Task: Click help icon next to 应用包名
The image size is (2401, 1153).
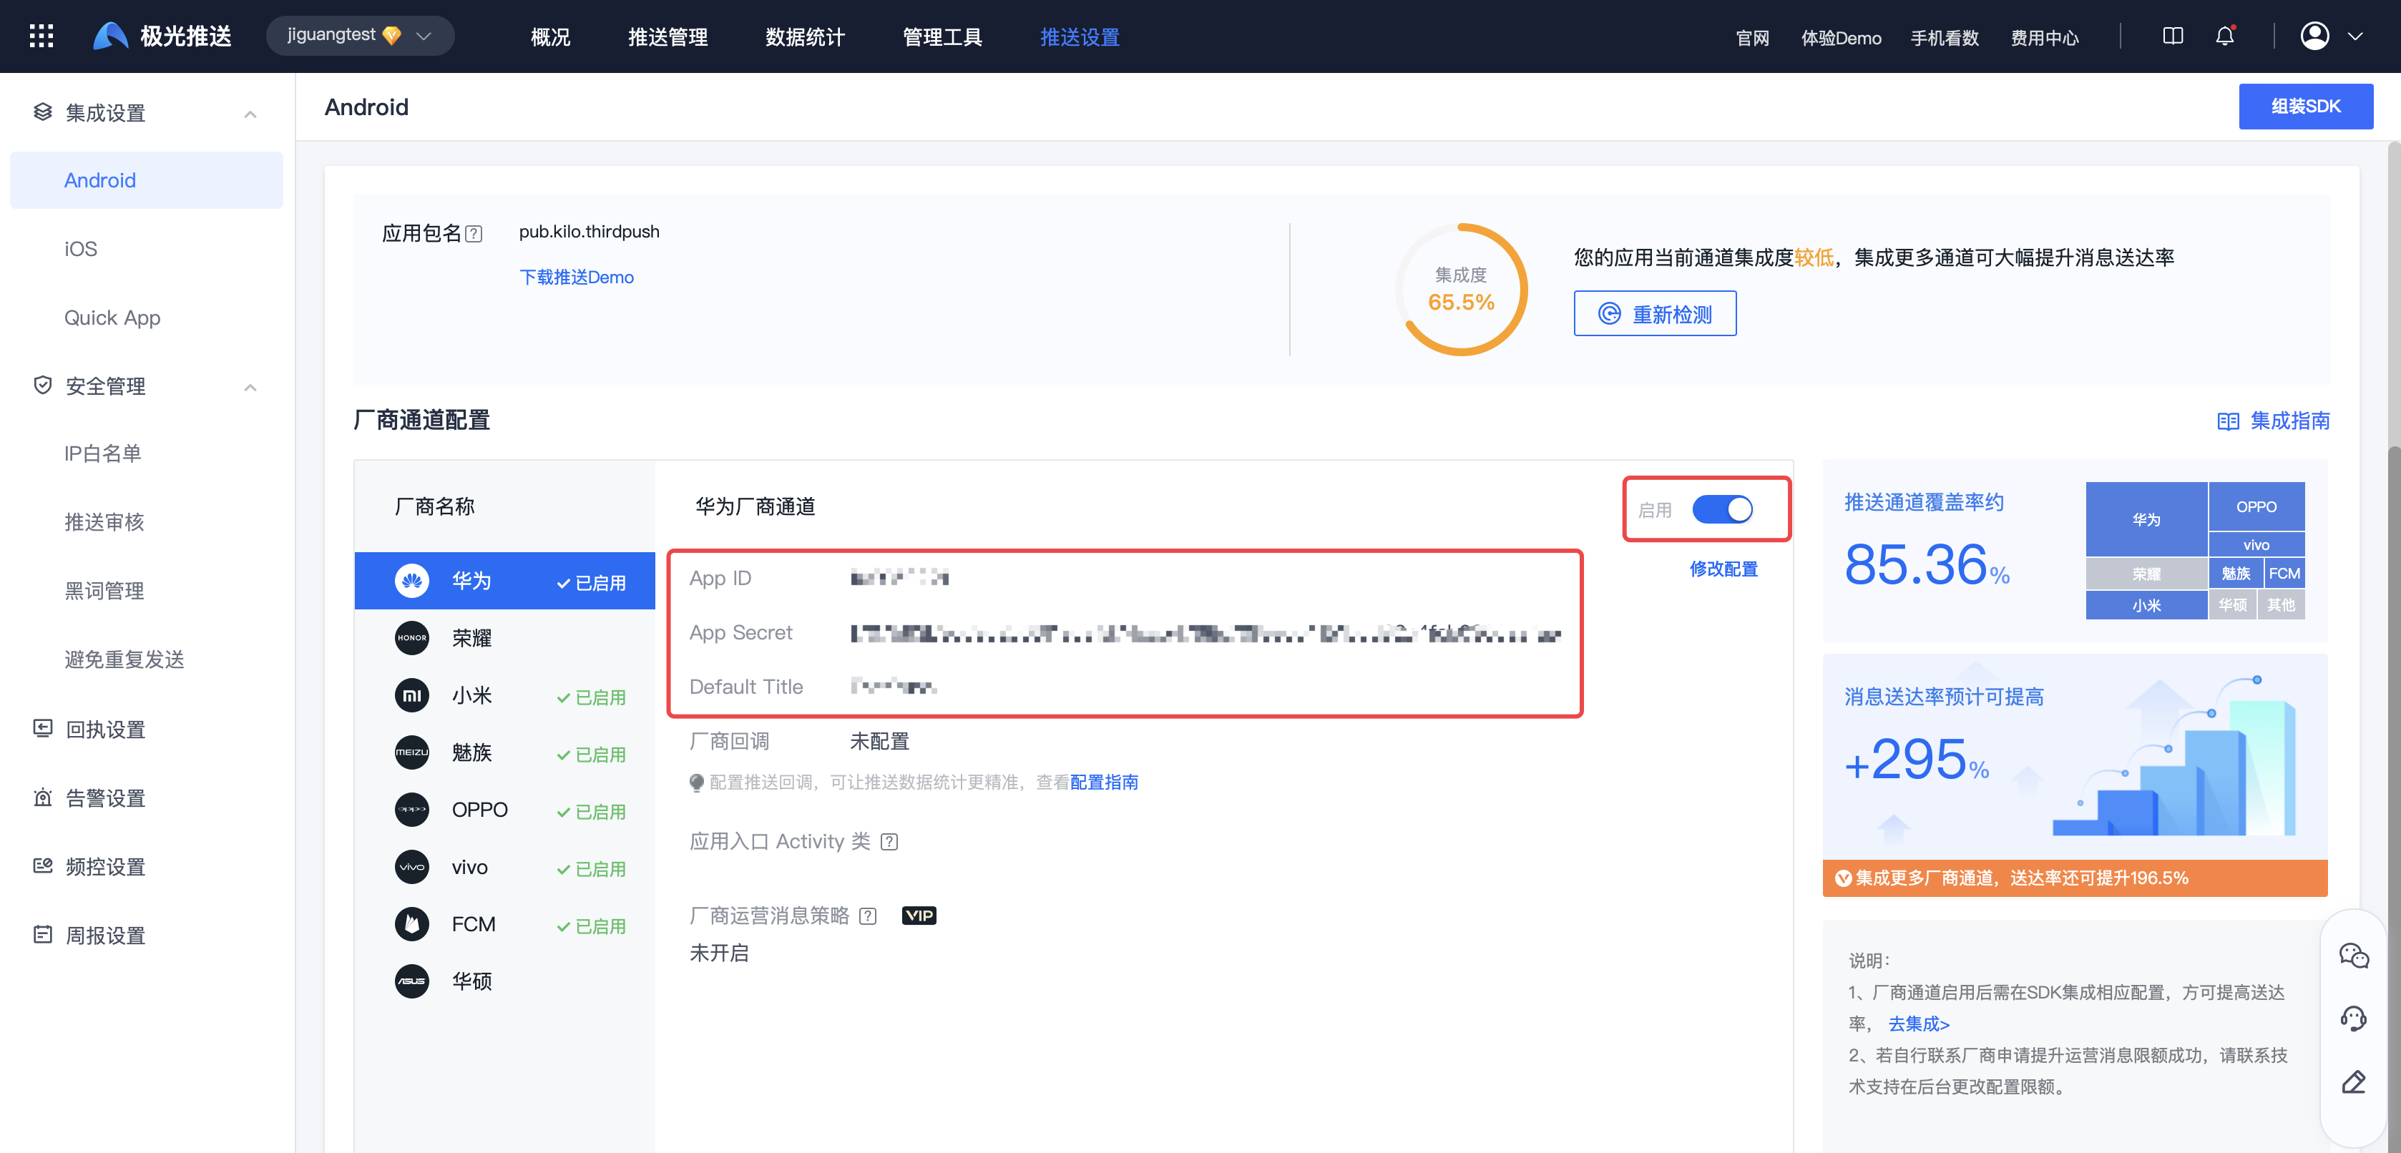Action: pos(474,233)
